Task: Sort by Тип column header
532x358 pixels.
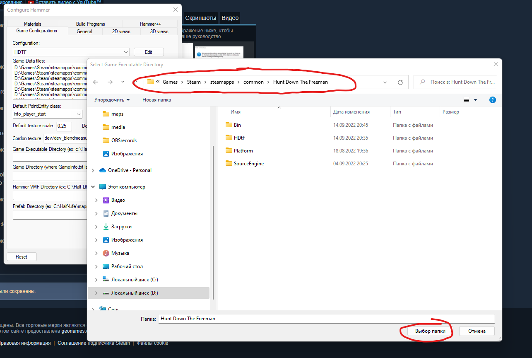Action: [397, 112]
